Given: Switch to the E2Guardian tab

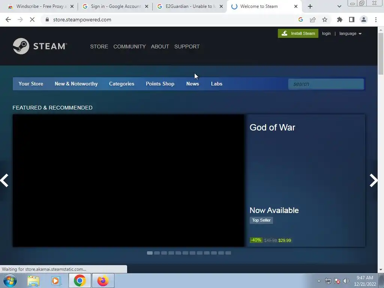Looking at the screenshot, I should click(190, 7).
